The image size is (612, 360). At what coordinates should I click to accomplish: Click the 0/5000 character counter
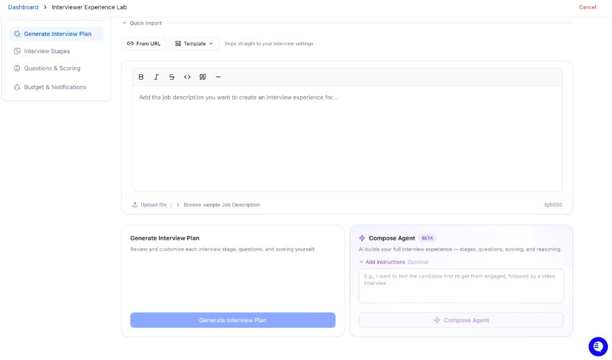(x=553, y=205)
